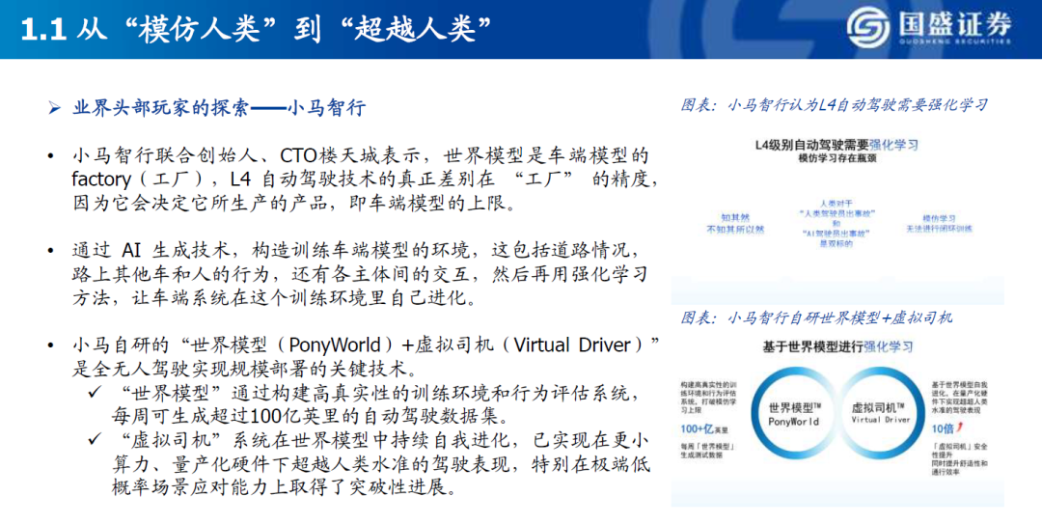Viewport: 1042px width, 524px height.
Task: Click the checkmark beside "虚拟司机"系统在世界模型中
Action: pyautogui.click(x=95, y=439)
